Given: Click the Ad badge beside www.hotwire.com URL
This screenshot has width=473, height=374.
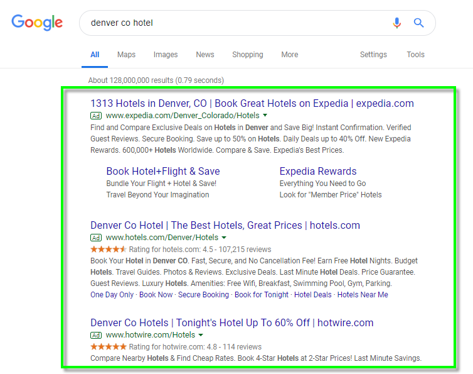Looking at the screenshot, I should (x=96, y=335).
